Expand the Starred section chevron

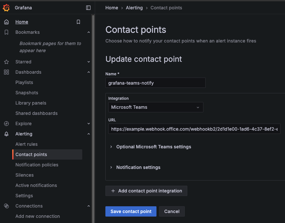pos(89,62)
